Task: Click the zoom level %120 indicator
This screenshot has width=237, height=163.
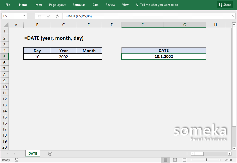Action: [228, 160]
